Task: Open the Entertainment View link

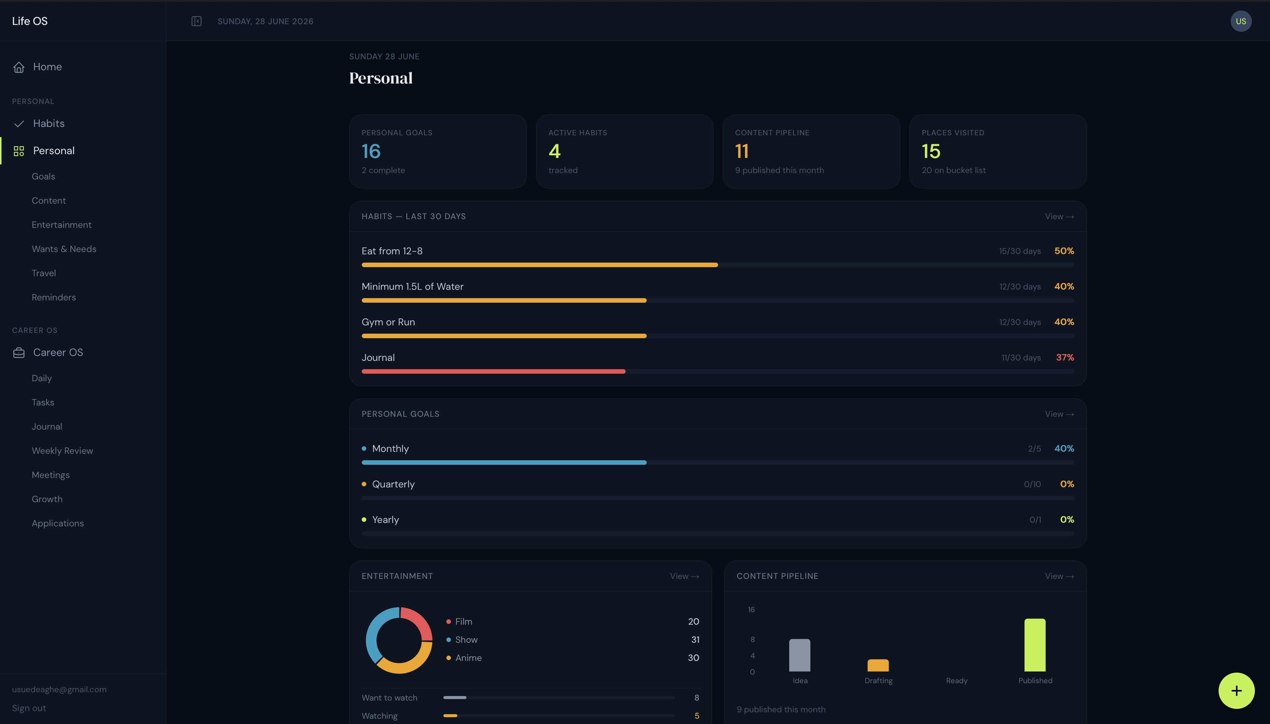Action: coord(684,576)
